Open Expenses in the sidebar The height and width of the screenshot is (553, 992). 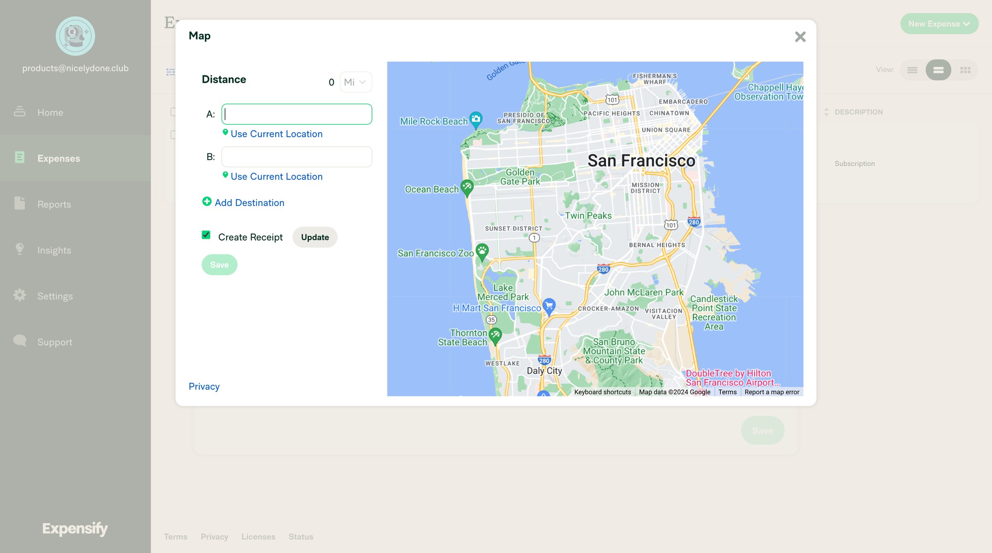pos(75,158)
